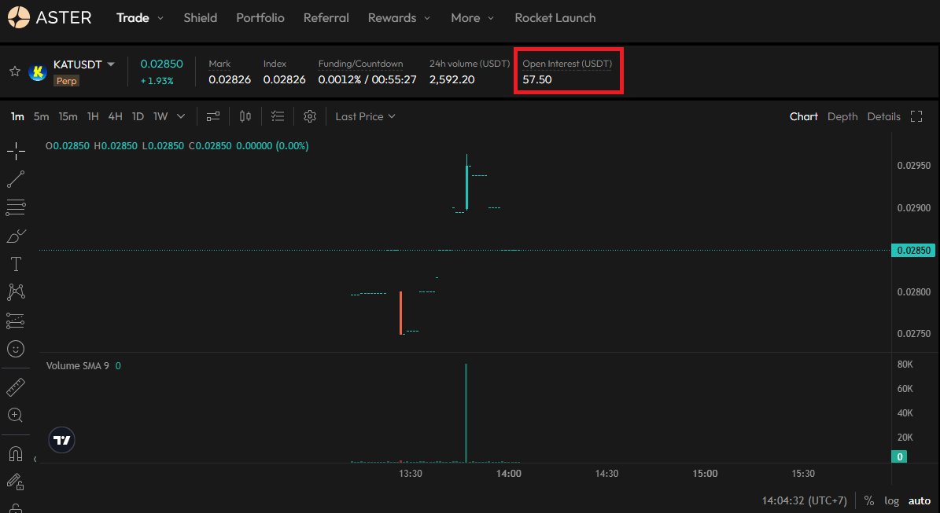Viewport: 940px width, 513px height.
Task: Select the 15m timeframe
Action: coord(68,116)
